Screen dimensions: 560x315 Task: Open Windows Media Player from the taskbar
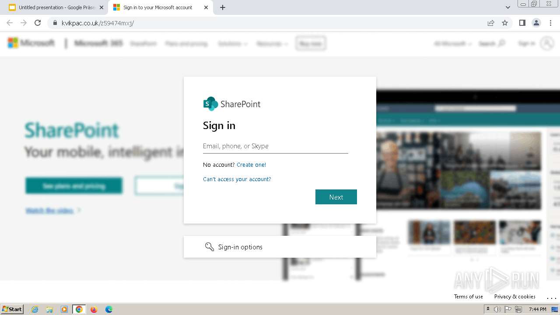coord(64,309)
